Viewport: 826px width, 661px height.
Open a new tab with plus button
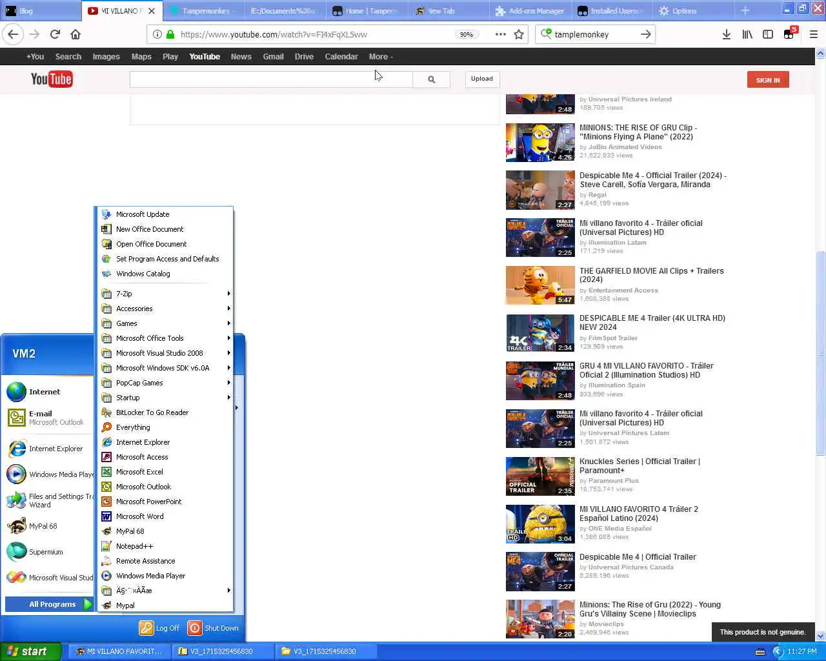pos(745,10)
